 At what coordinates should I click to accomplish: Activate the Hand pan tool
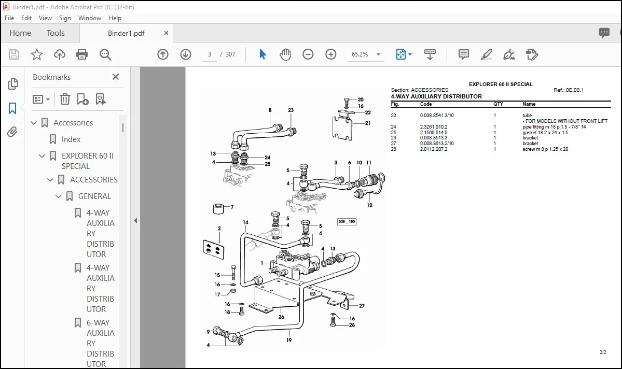pos(285,54)
